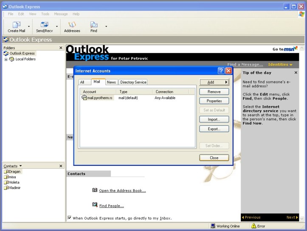307x231 pixels.
Task: Open the View menu
Action: click(x=33, y=14)
